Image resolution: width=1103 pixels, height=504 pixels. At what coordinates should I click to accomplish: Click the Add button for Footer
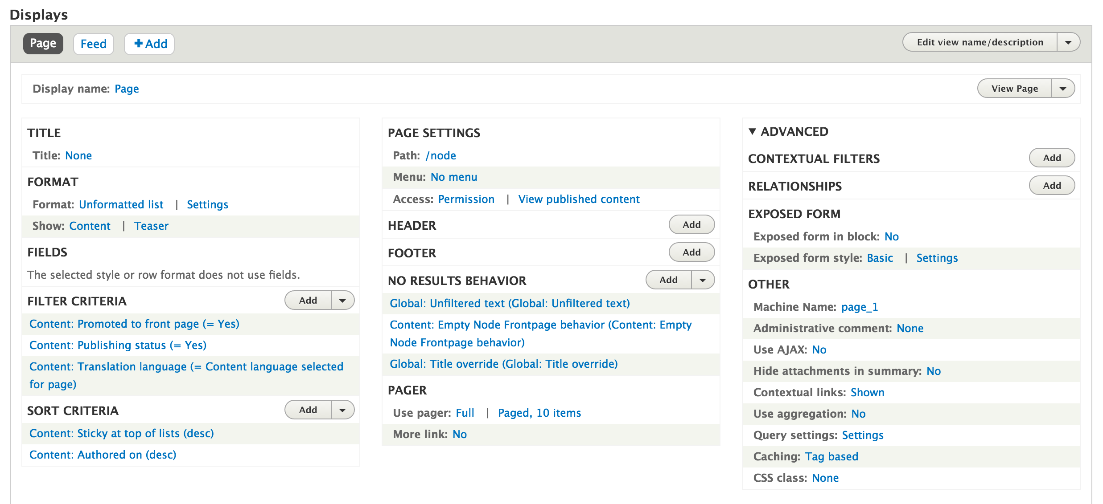(691, 252)
